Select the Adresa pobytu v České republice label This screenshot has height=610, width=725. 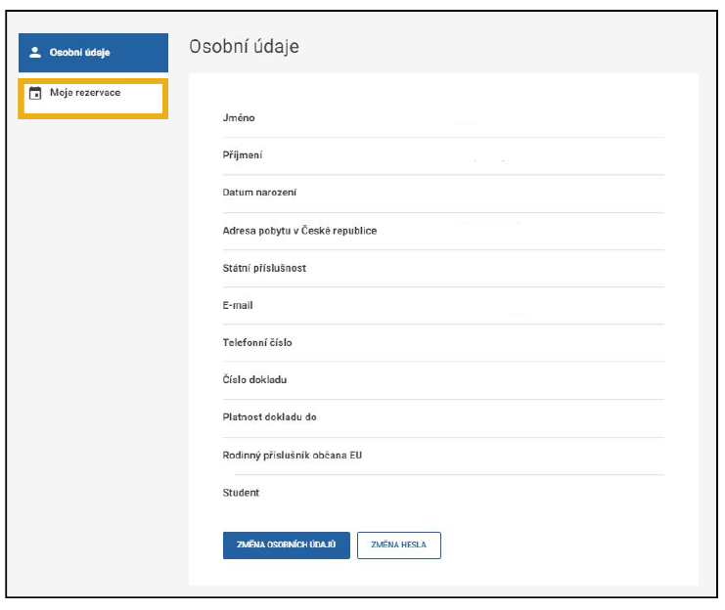pos(299,231)
